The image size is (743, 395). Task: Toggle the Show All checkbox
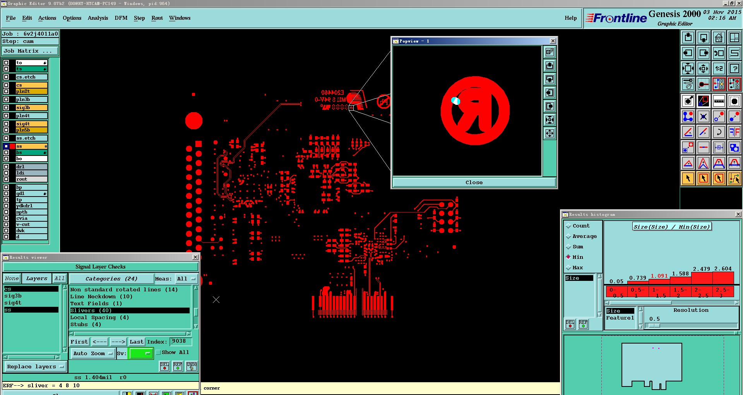tap(158, 352)
